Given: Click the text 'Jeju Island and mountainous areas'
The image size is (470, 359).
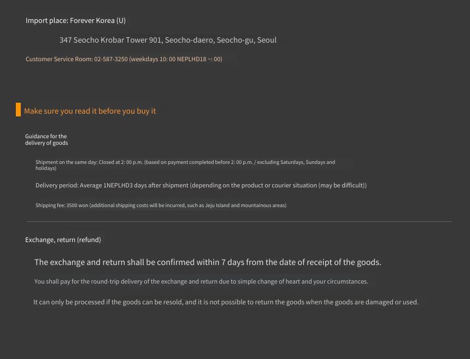Looking at the screenshot, I should point(246,205).
